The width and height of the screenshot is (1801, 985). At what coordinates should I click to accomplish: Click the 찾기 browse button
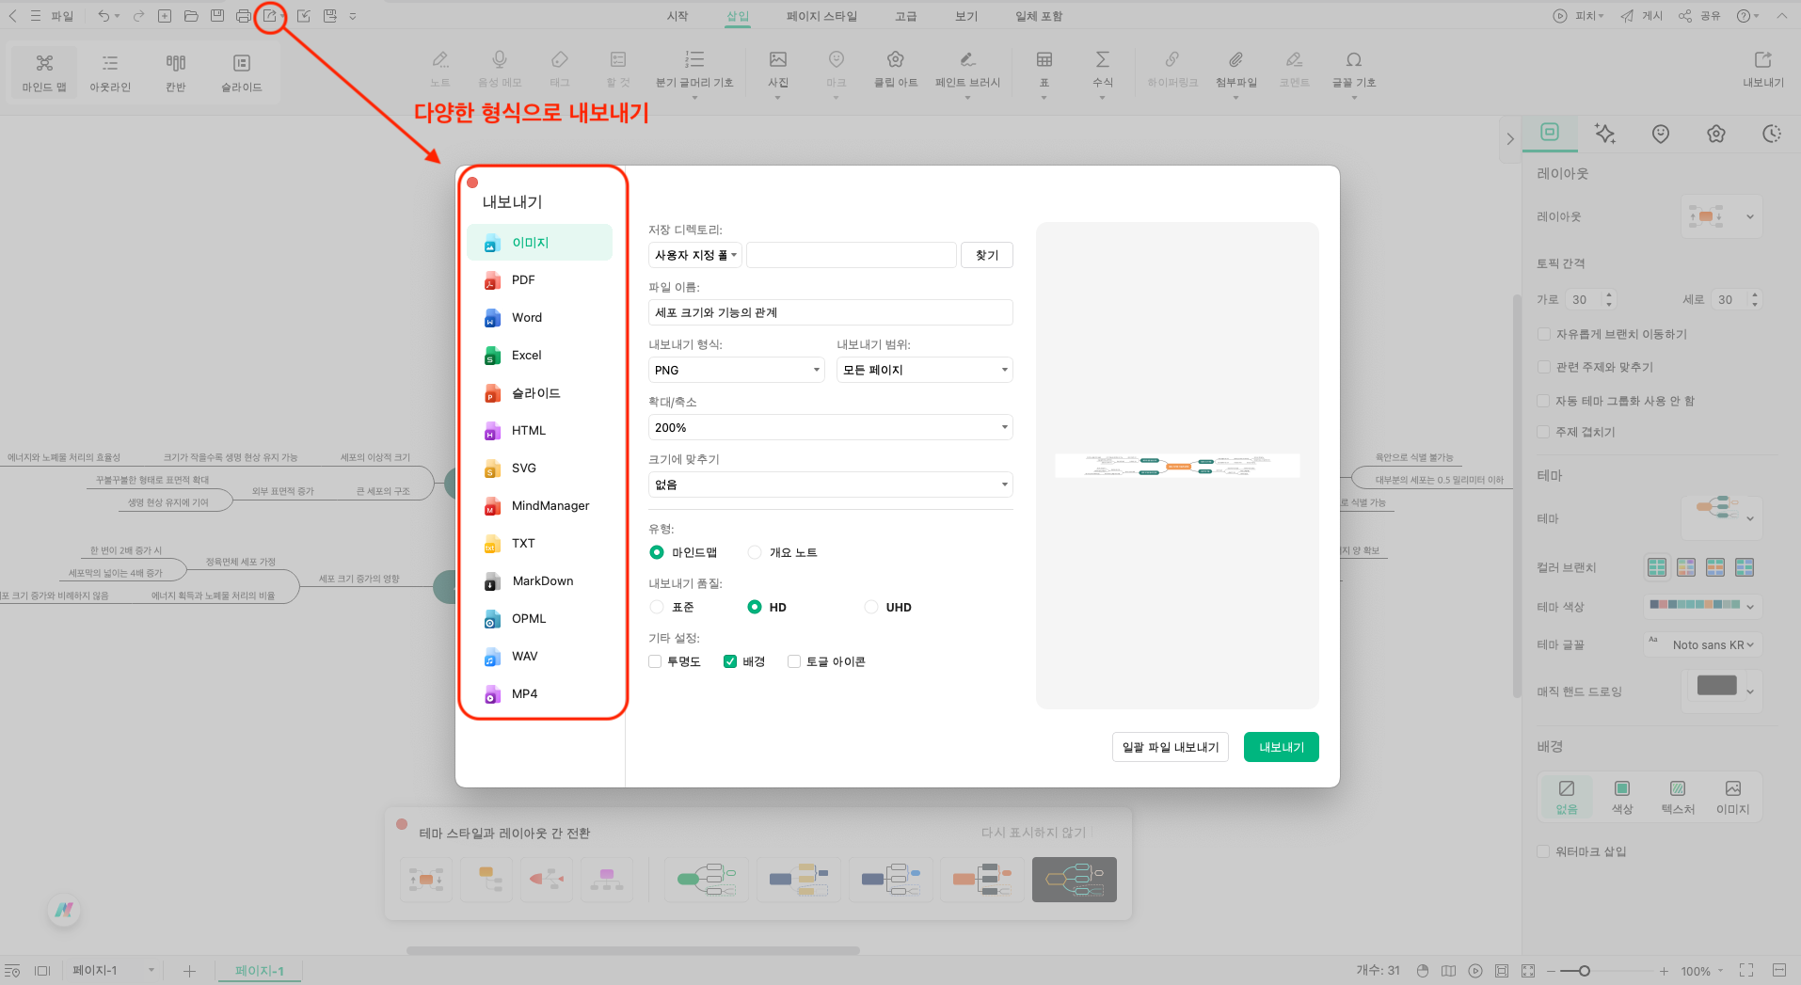[x=986, y=255]
